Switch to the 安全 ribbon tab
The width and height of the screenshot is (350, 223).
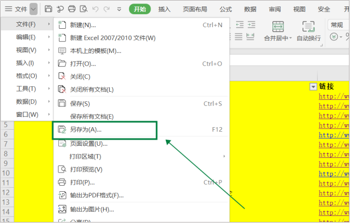324,9
